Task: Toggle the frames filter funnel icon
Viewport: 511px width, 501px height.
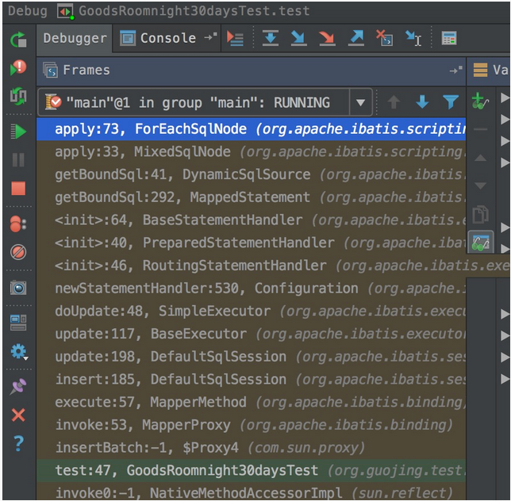Action: coord(451,102)
